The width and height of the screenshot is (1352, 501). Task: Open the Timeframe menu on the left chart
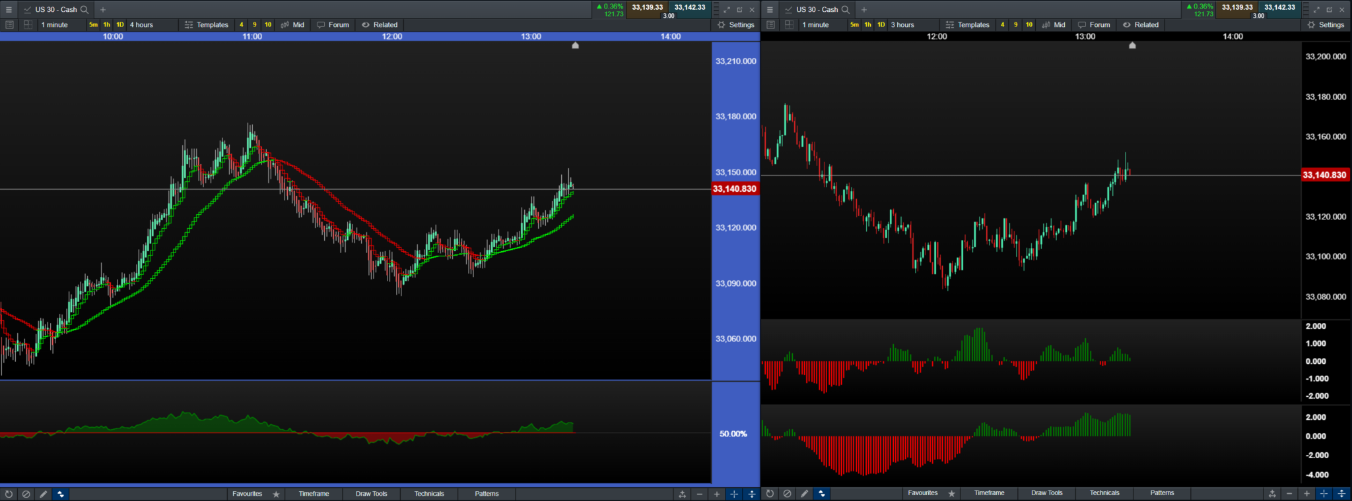pyautogui.click(x=314, y=494)
